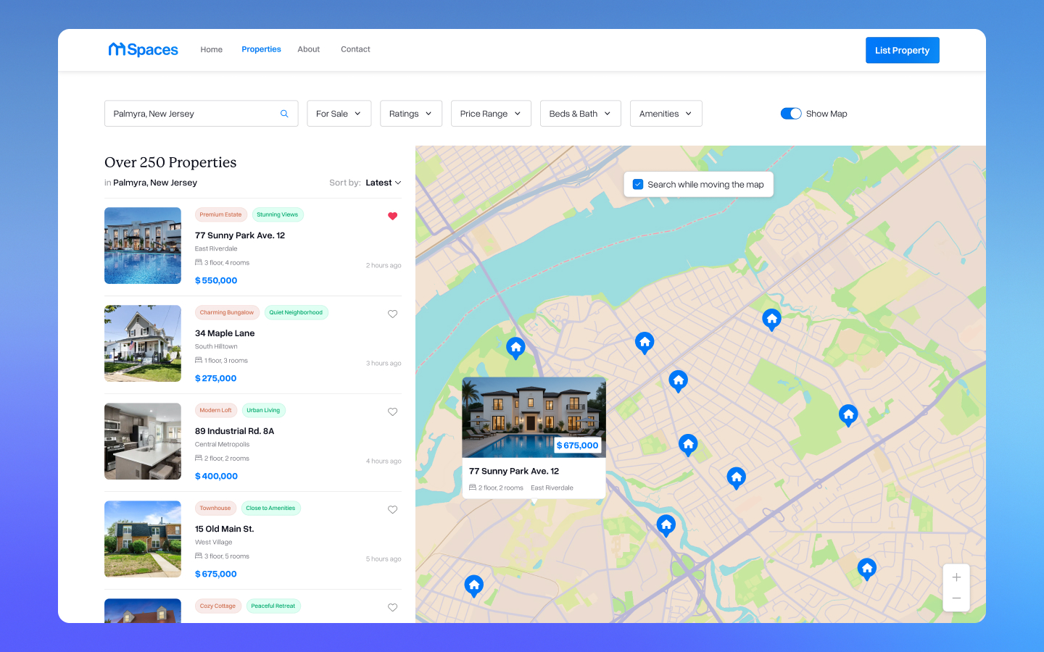Viewport: 1044px width, 652px height.
Task: Open the 89 Industrial Rd. kitchen thumbnail
Action: click(143, 441)
